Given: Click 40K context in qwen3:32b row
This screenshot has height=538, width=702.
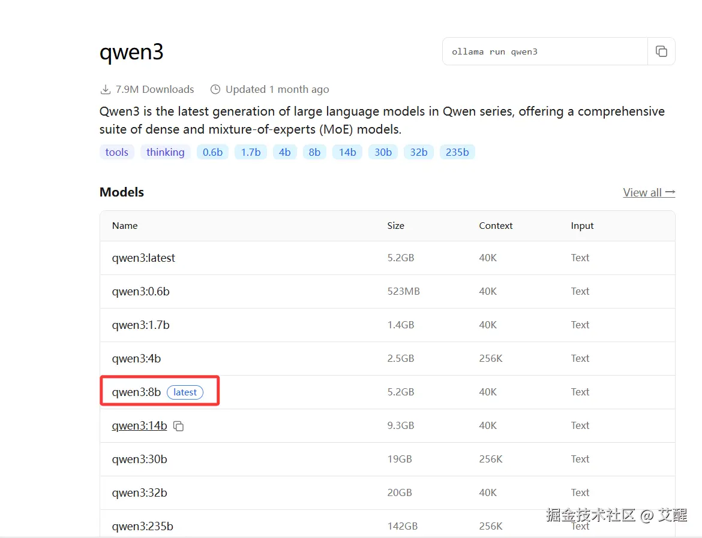Looking at the screenshot, I should 488,493.
